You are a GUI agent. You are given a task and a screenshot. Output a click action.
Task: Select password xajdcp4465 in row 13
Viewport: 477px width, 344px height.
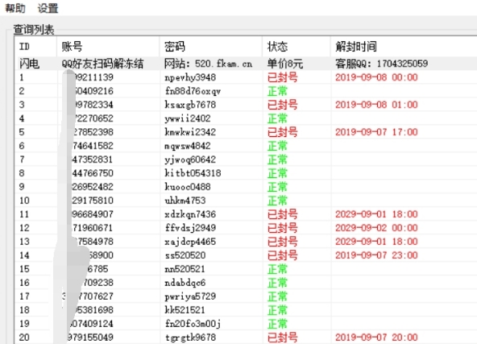pyautogui.click(x=190, y=242)
